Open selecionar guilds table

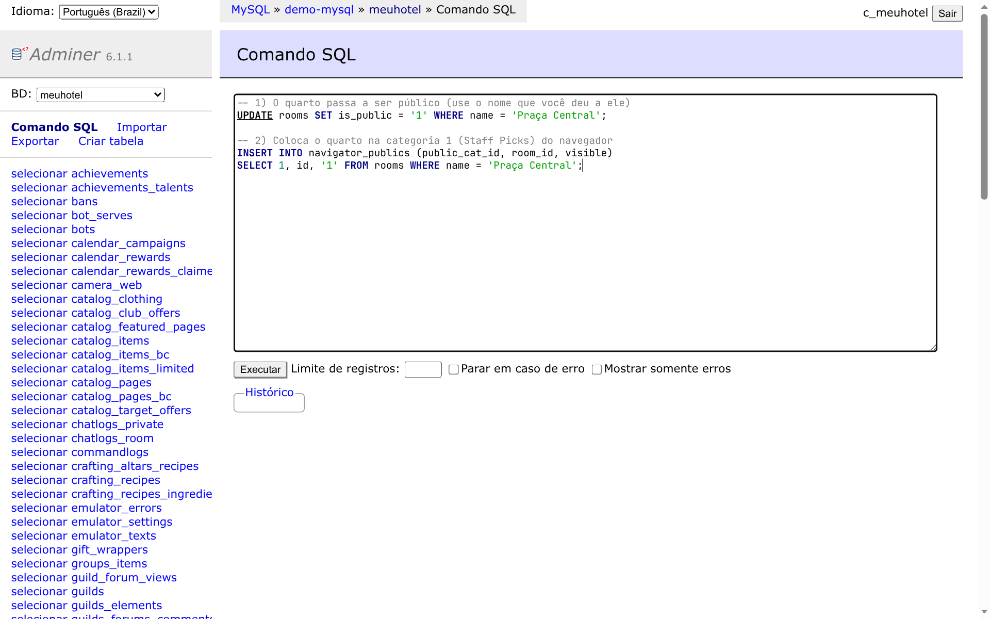[x=57, y=592]
